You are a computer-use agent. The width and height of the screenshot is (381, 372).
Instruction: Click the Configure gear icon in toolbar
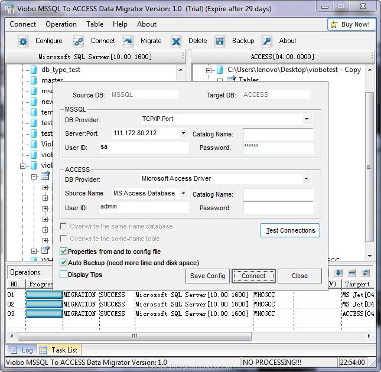(23, 41)
